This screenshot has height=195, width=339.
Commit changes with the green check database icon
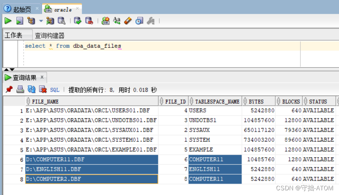click(x=77, y=21)
